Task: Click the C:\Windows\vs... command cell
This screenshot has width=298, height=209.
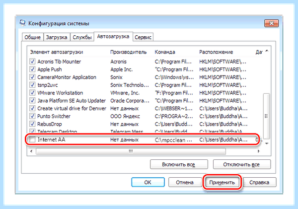Action: pyautogui.click(x=174, y=77)
